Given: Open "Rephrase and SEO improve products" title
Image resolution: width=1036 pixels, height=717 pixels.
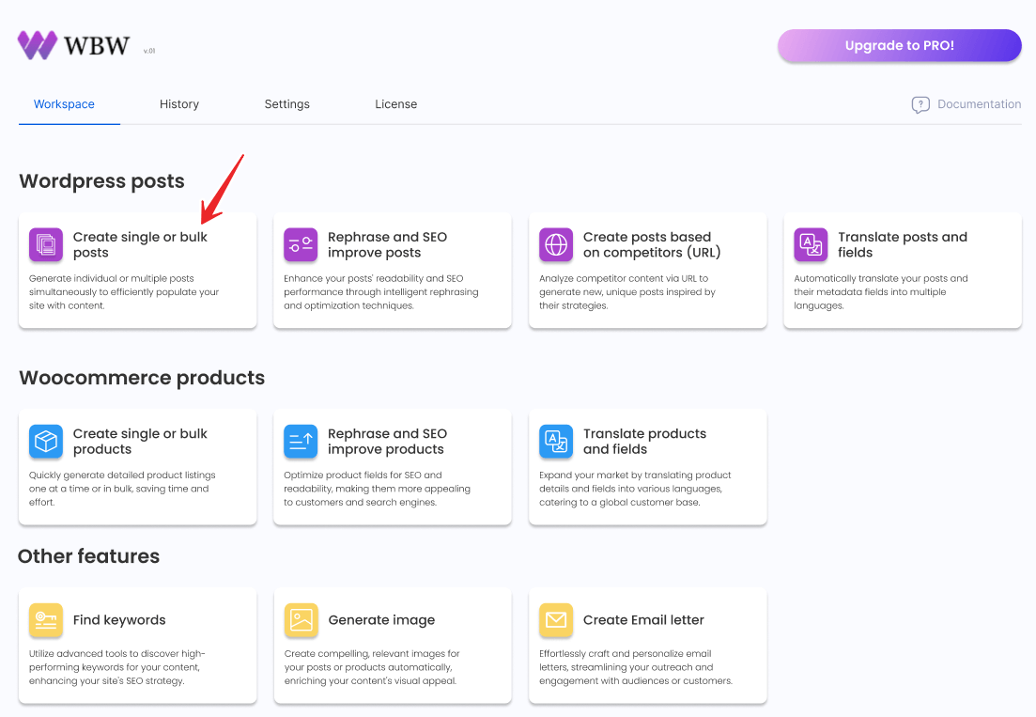Looking at the screenshot, I should point(387,442).
